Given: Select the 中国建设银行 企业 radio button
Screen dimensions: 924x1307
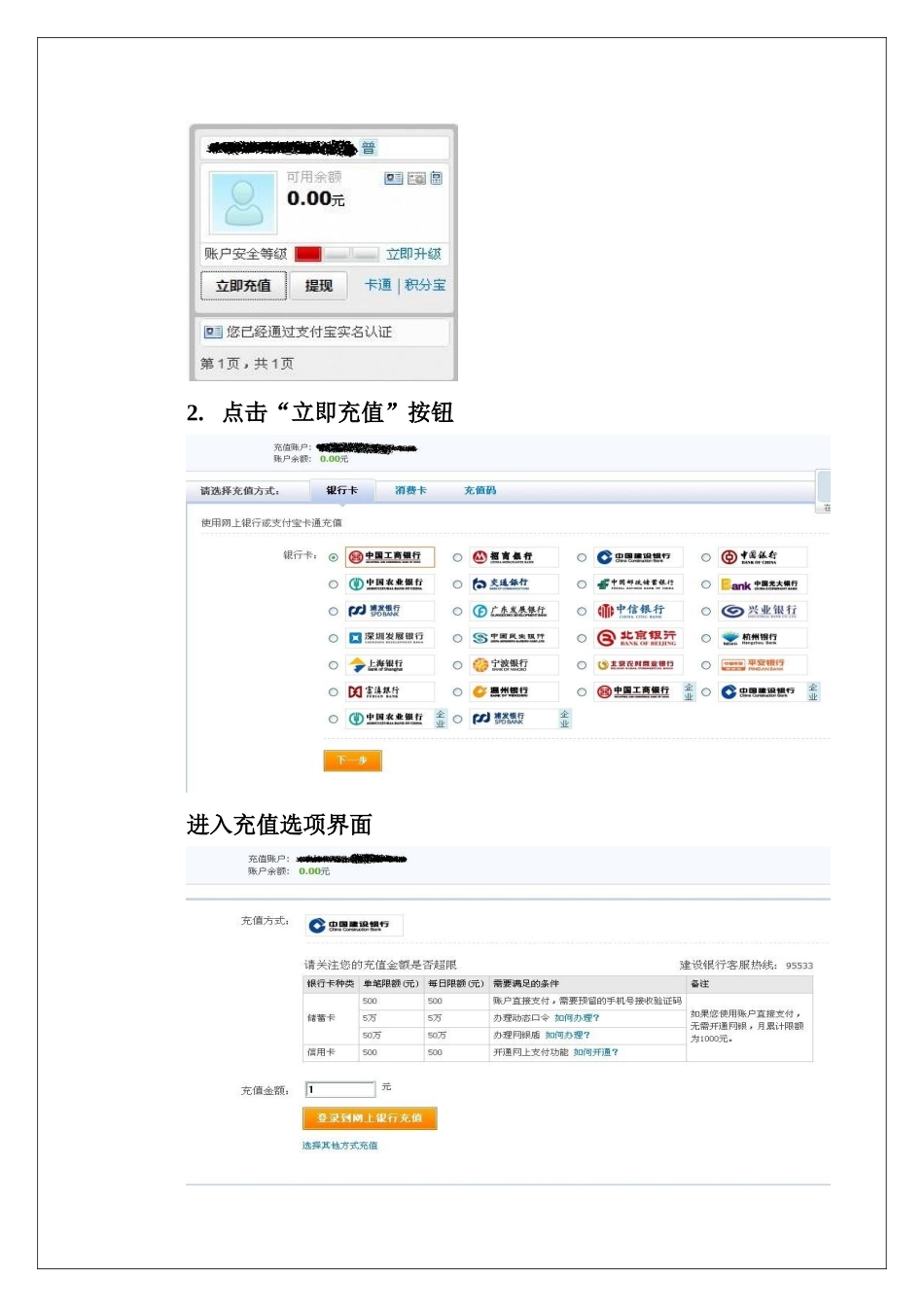Looking at the screenshot, I should [706, 692].
